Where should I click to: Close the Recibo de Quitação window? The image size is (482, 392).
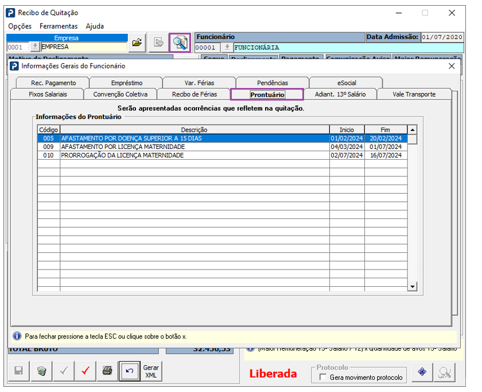pos(452,13)
